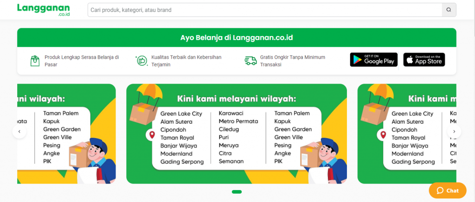Open the Get it on Google Play badge

[x=373, y=60]
